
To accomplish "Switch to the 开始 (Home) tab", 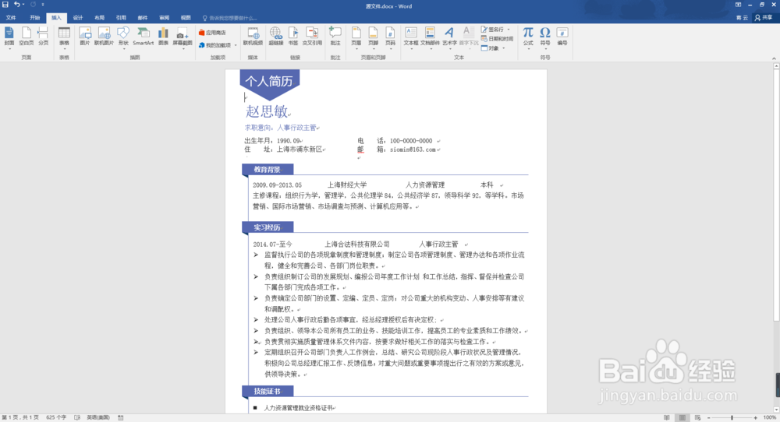I will 34,18.
